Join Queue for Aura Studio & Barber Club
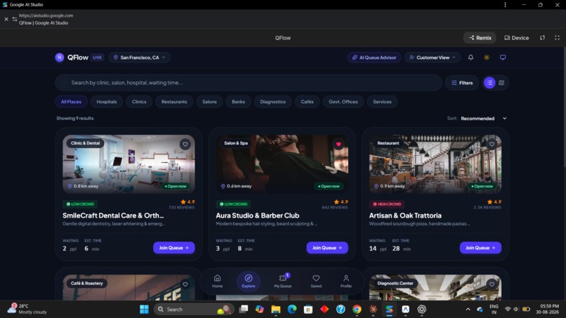Viewport: 566px width, 318px height. tap(327, 248)
